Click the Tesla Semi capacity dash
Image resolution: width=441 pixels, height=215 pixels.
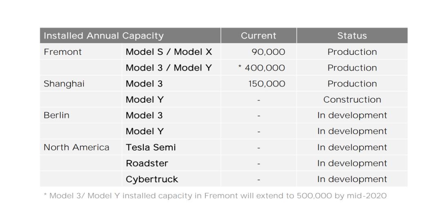(x=259, y=148)
